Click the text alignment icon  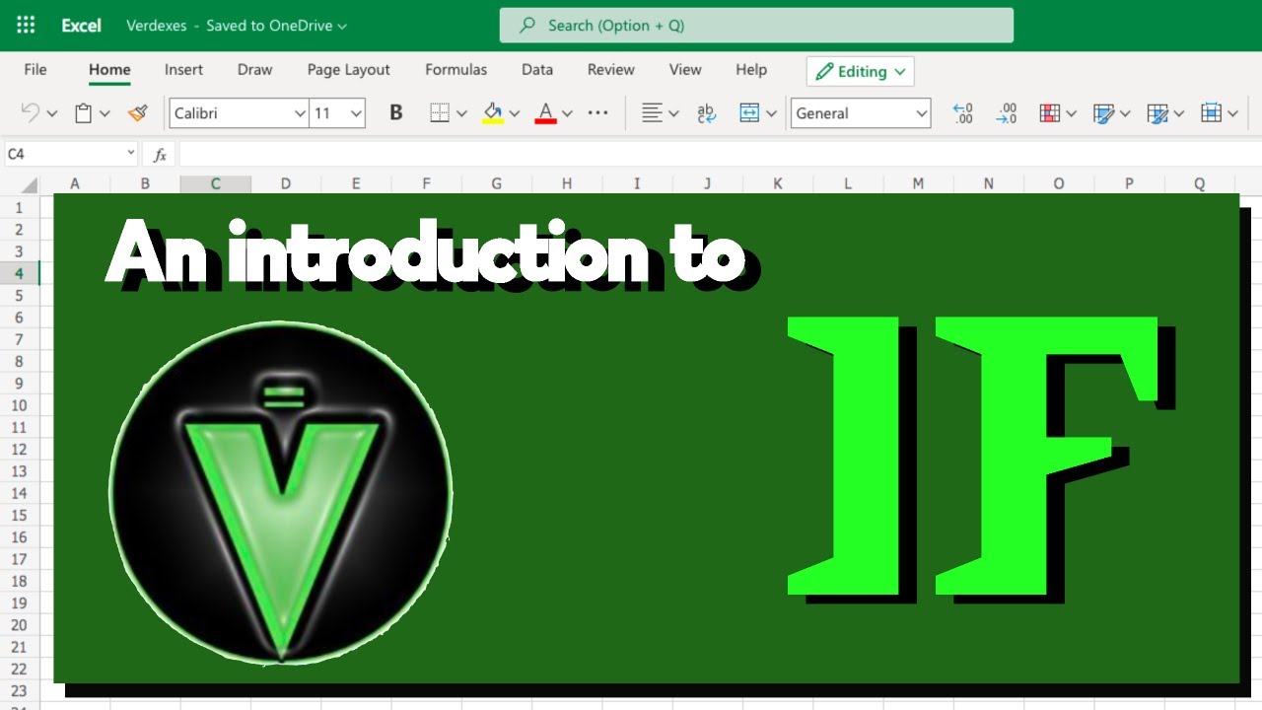[651, 113]
